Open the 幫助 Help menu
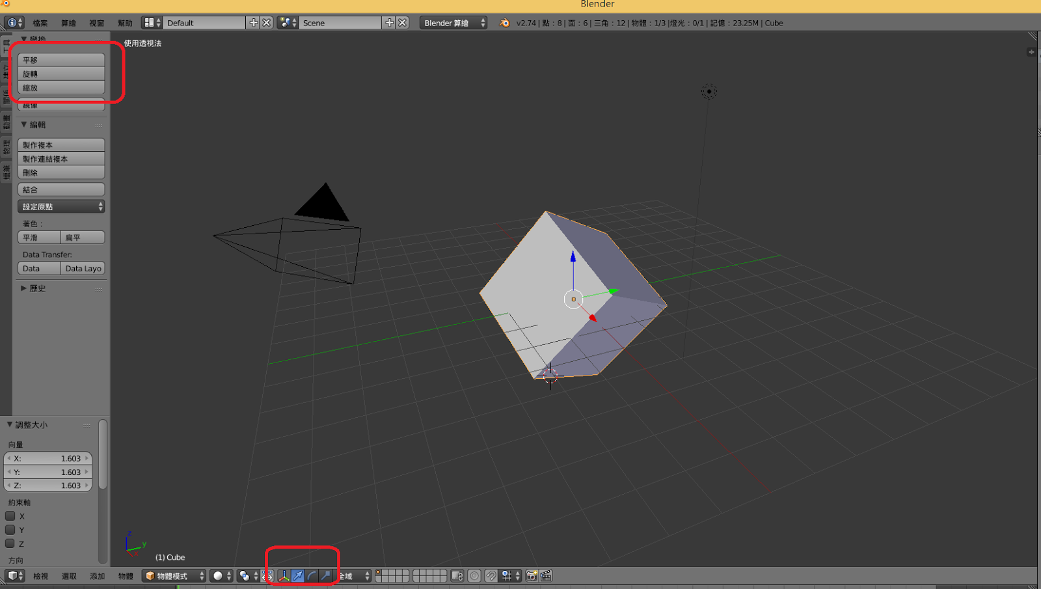The image size is (1041, 589). coord(125,23)
